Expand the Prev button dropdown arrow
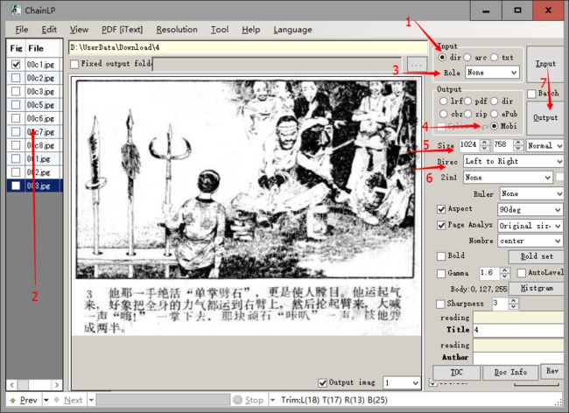569x413 pixels. point(46,400)
